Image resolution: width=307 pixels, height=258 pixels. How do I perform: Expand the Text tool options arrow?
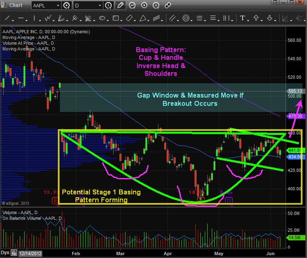coord(248,21)
